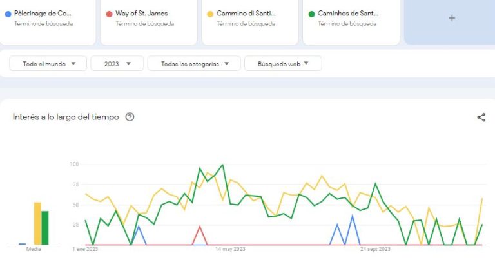Click the yellow average bar in Media chart
The height and width of the screenshot is (262, 495).
[37, 223]
